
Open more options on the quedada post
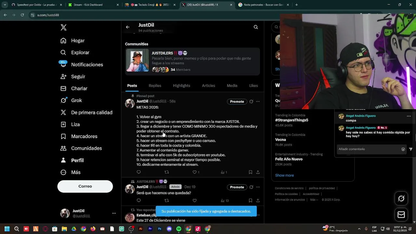[258, 187]
